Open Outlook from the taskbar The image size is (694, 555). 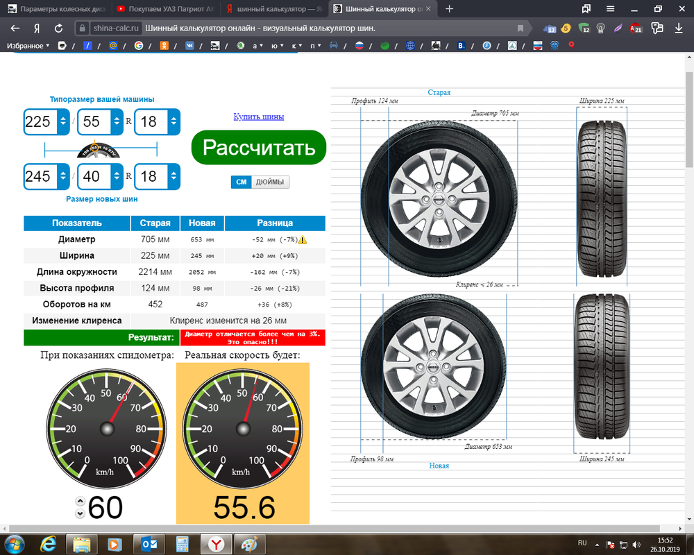tap(149, 543)
